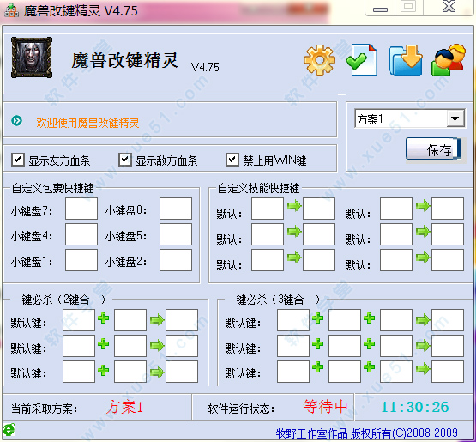Expand the 方案1 dropdown

tap(455, 118)
